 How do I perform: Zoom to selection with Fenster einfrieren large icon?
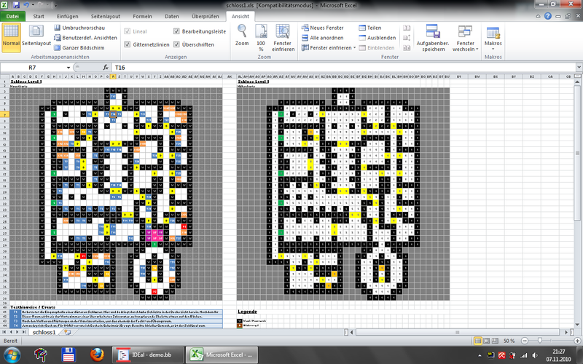tap(283, 37)
